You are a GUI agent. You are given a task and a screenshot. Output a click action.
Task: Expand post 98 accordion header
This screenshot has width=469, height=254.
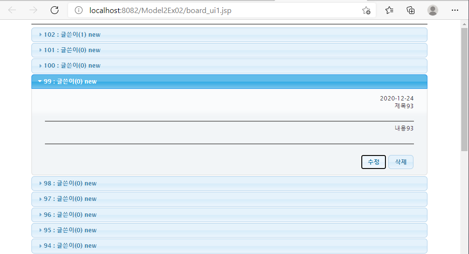(229, 183)
